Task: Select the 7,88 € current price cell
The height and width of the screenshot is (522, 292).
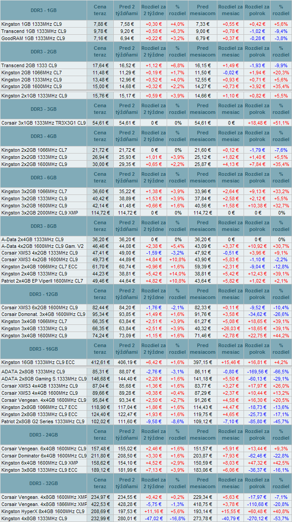Action: click(x=100, y=24)
